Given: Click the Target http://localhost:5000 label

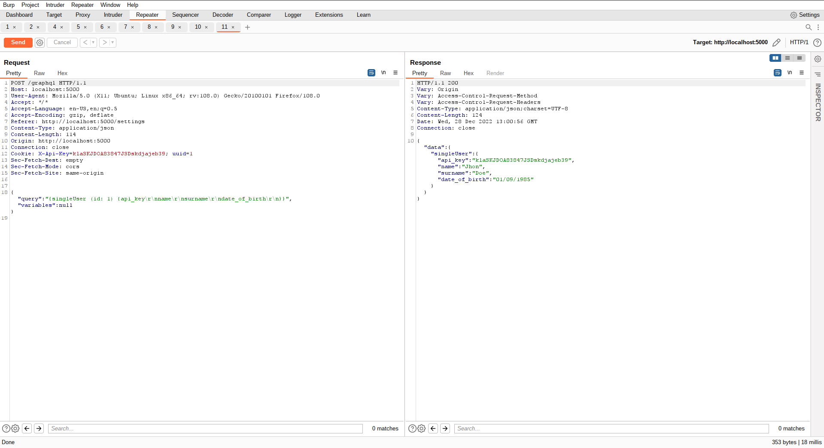Looking at the screenshot, I should 730,42.
